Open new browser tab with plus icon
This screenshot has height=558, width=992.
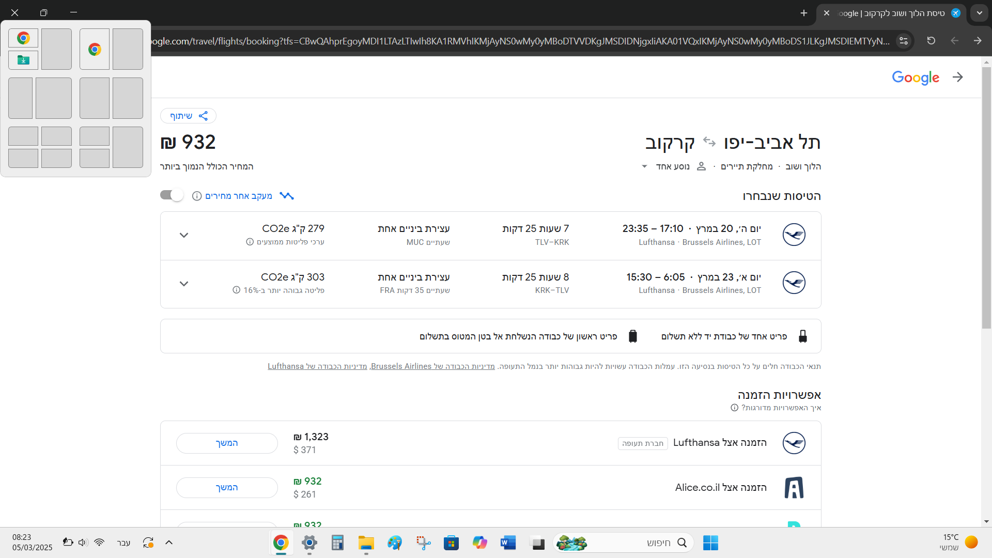803,13
